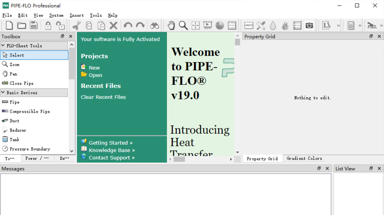Click the checklist toolbar icon
Image resolution: width=384 pixels, height=215 pixels.
pyautogui.click(x=232, y=25)
